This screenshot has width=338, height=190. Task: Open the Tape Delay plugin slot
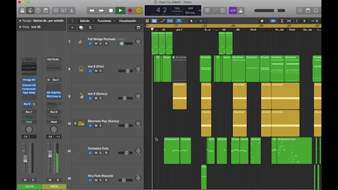[29, 93]
